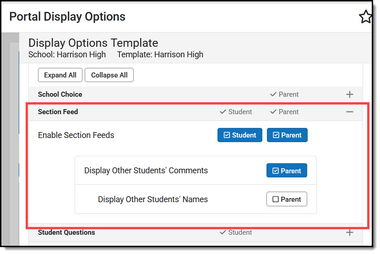Image resolution: width=380 pixels, height=254 pixels.
Task: Collapse Section Feed using minus icon
Action: [x=349, y=112]
